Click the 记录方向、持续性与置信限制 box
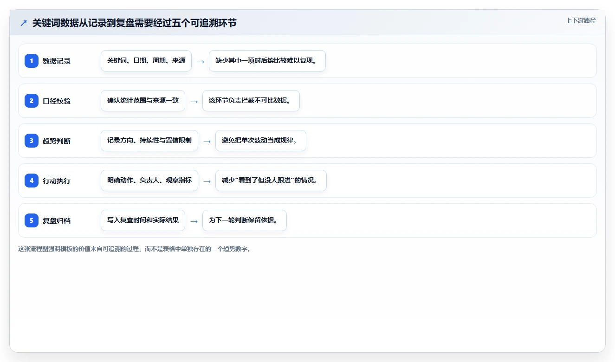 (149, 141)
